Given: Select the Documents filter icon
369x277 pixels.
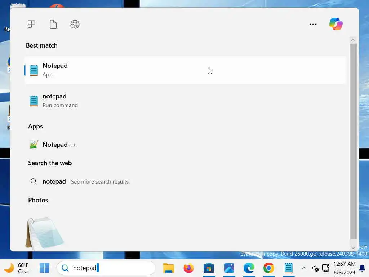Looking at the screenshot, I should tap(53, 24).
